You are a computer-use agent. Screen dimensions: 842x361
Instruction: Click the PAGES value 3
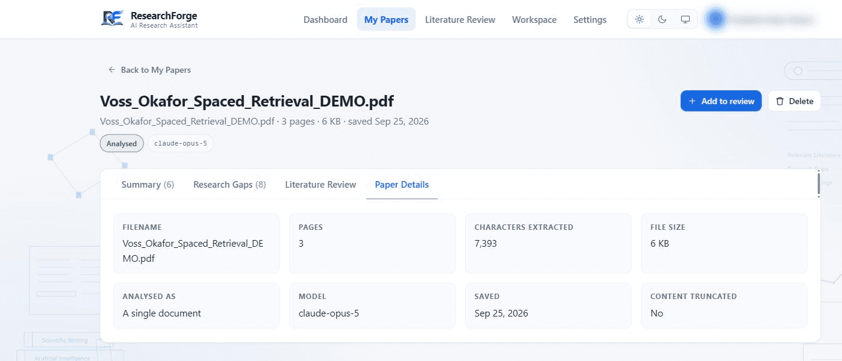[x=301, y=244]
